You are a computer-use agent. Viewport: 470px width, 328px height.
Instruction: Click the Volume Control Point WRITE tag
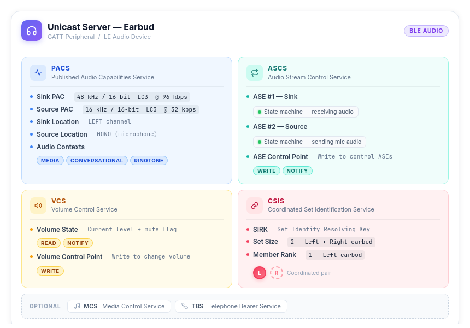[x=50, y=271]
